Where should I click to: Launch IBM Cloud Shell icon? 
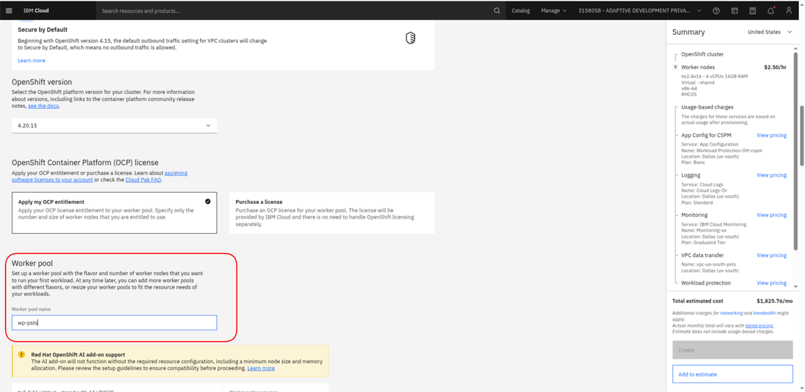[735, 11]
